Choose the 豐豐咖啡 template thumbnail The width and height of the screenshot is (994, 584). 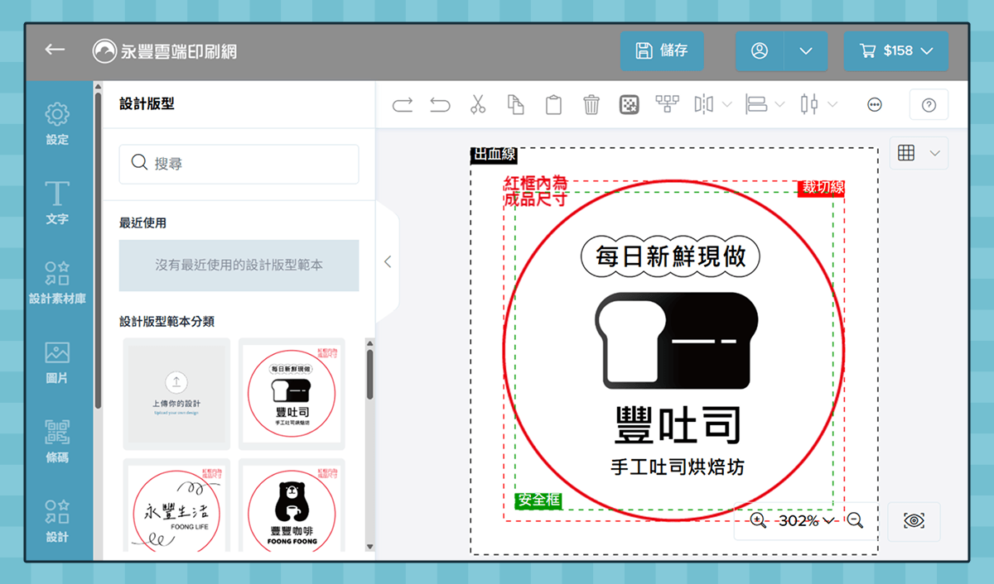click(292, 505)
